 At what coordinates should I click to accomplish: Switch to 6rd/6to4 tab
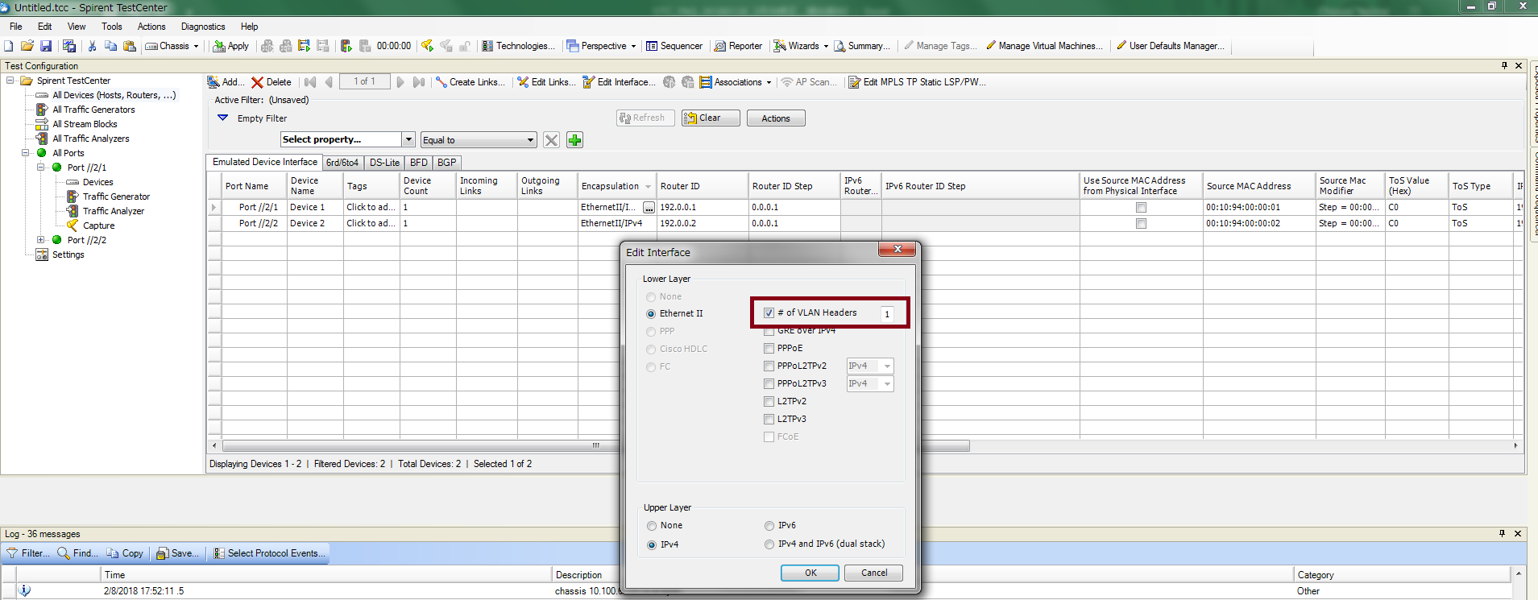coord(342,163)
